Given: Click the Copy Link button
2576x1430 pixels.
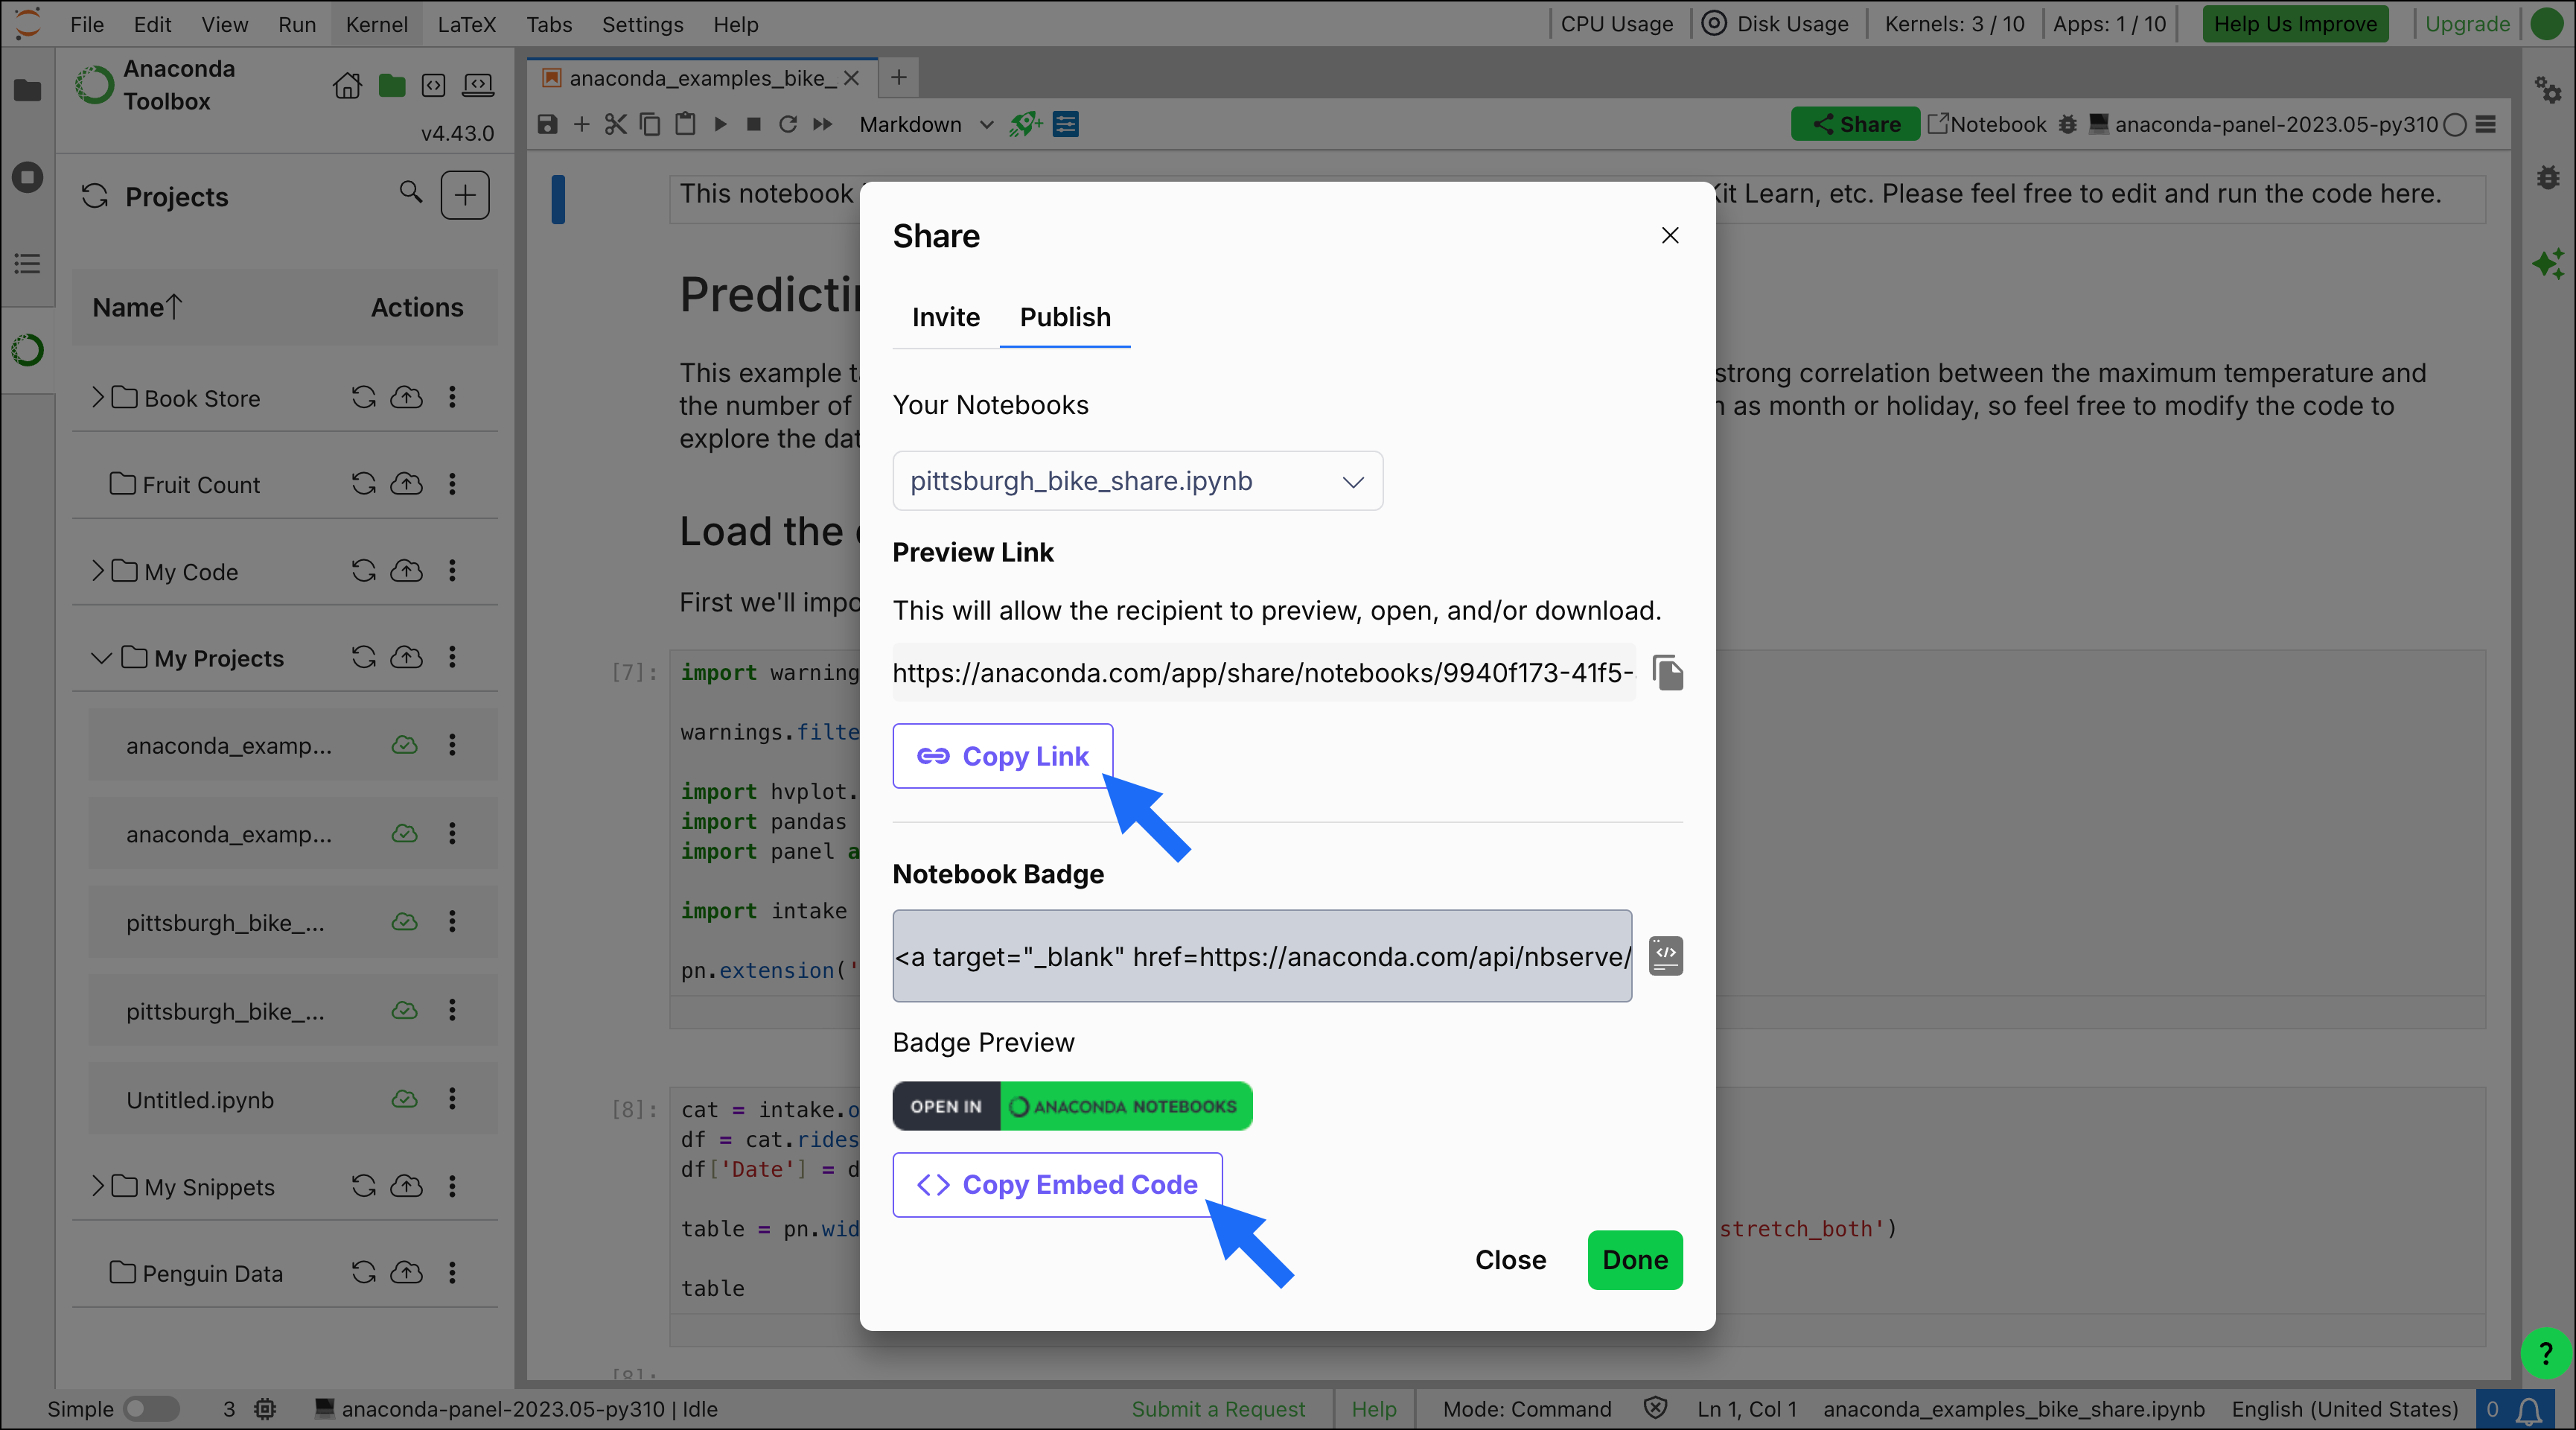Looking at the screenshot, I should (1002, 755).
